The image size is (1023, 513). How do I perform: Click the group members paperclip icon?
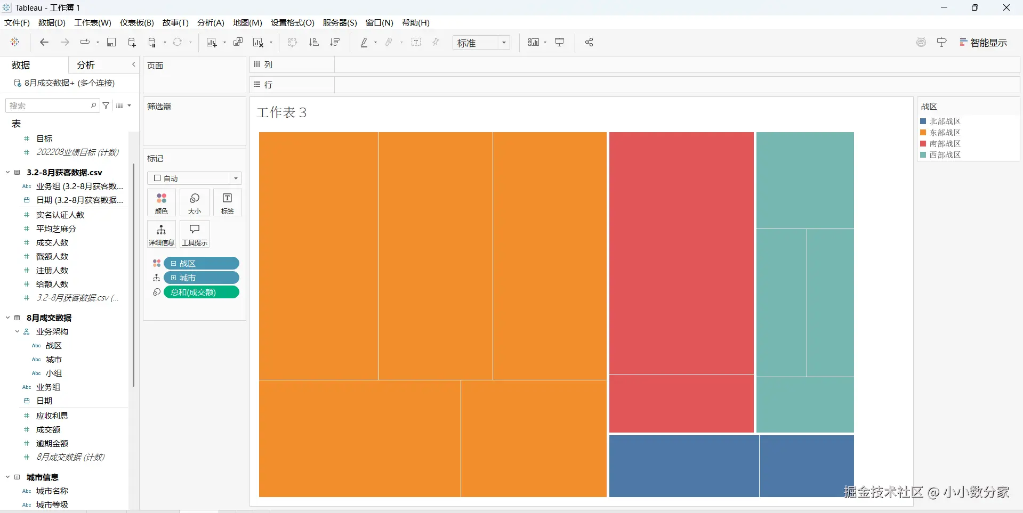(x=389, y=42)
